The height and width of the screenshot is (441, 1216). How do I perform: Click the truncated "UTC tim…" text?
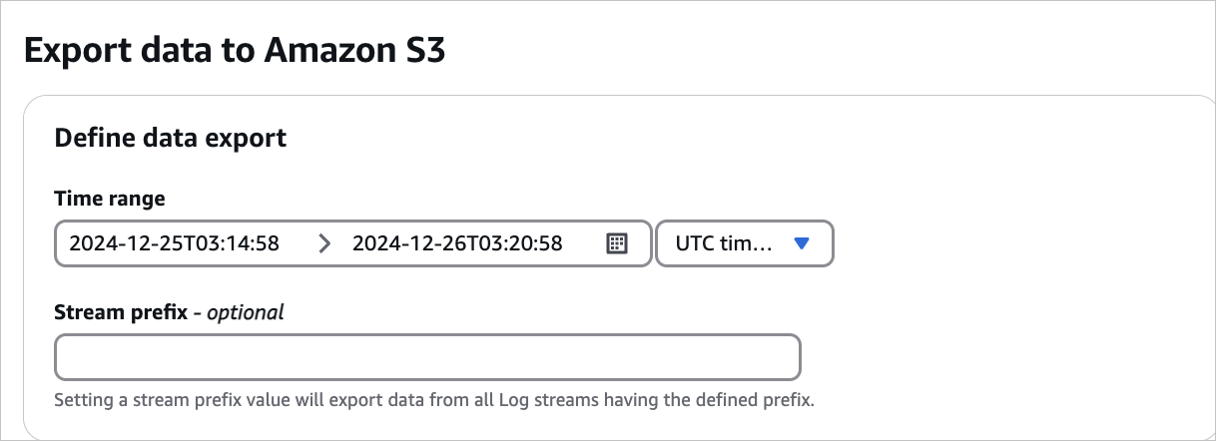coord(724,243)
